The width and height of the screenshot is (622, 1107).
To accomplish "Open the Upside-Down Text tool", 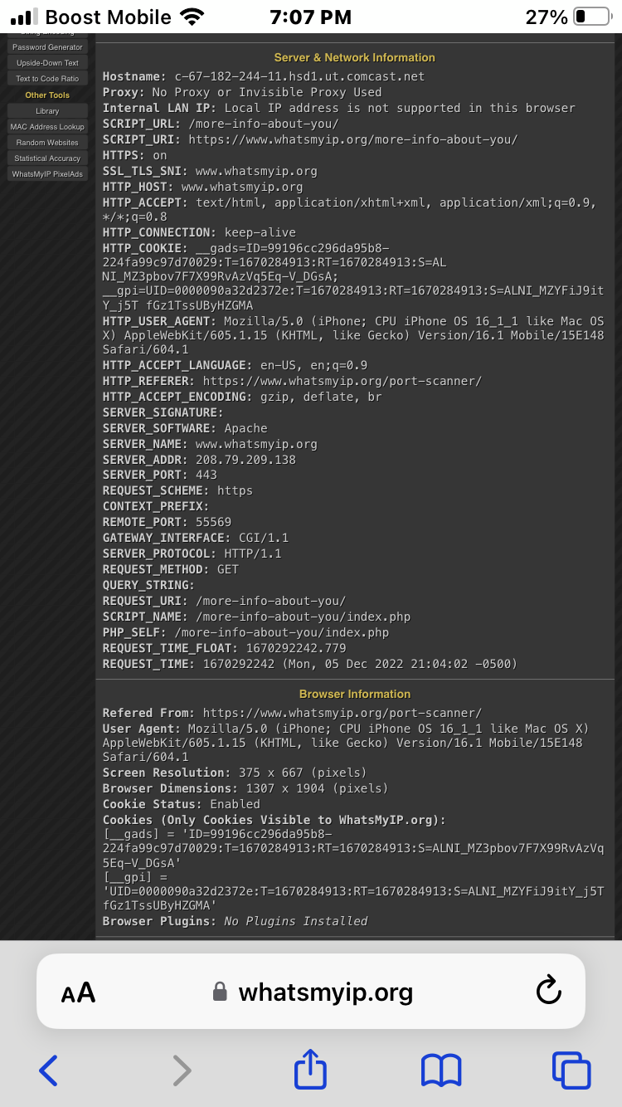I will tap(46, 62).
